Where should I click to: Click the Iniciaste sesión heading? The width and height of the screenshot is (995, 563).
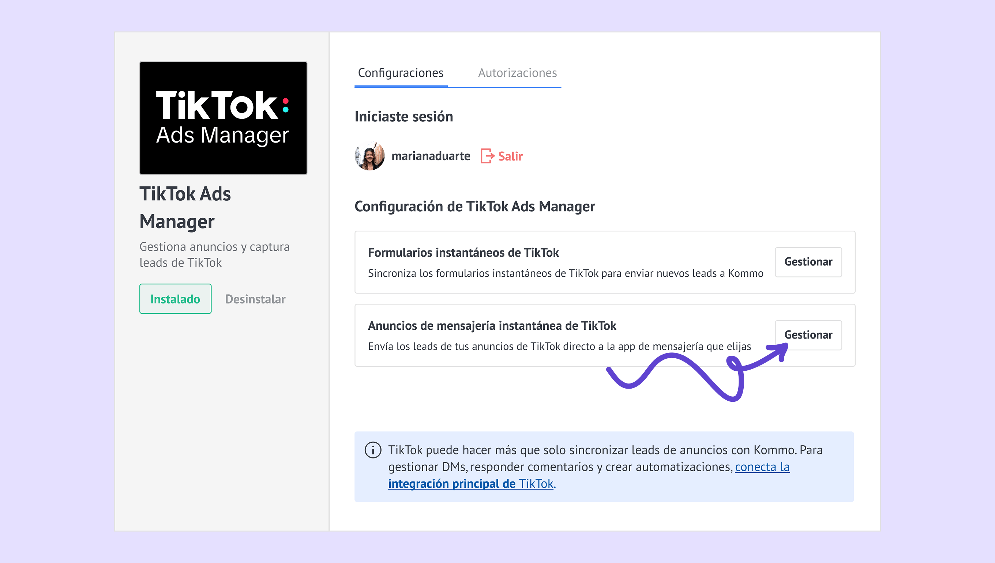pos(403,116)
